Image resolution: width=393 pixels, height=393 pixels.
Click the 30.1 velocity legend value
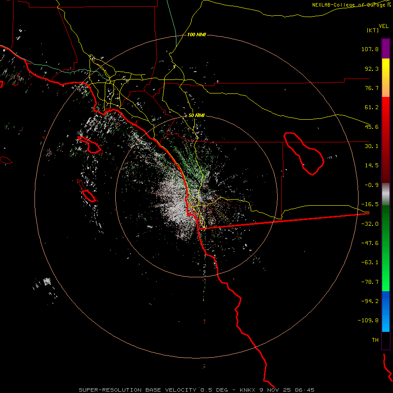372,146
